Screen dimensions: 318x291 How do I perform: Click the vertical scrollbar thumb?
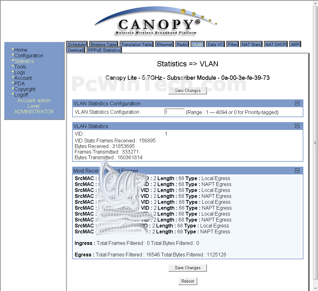[x=315, y=143]
